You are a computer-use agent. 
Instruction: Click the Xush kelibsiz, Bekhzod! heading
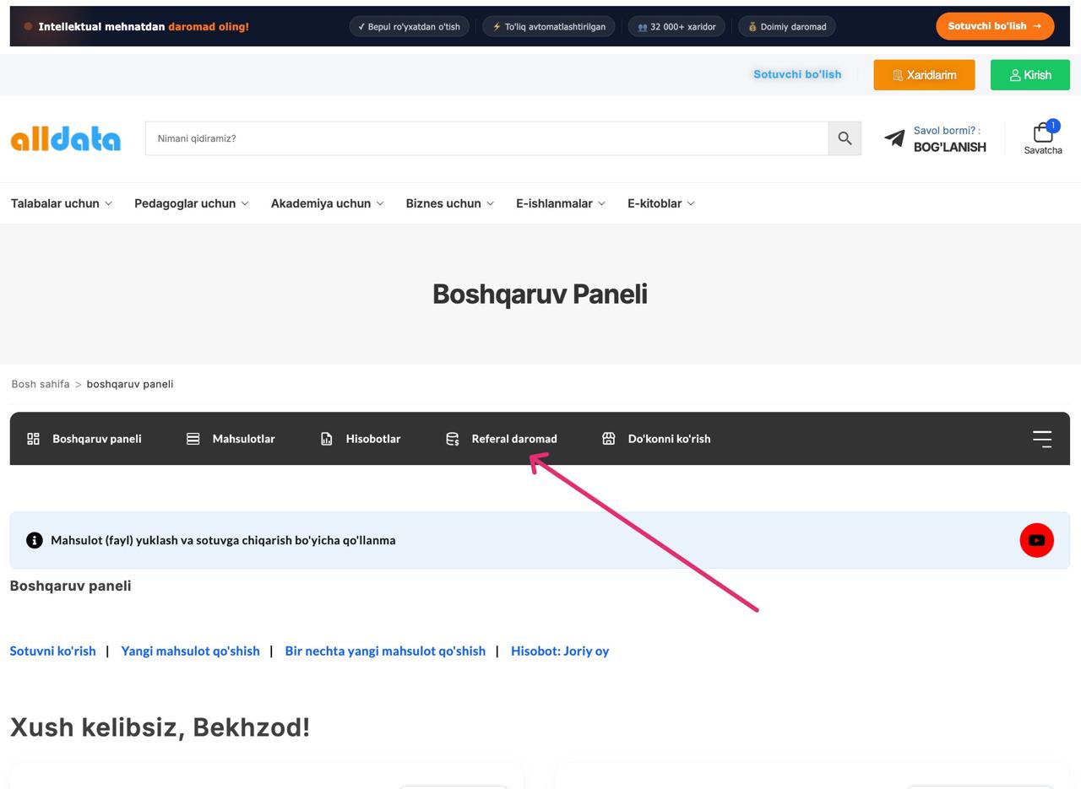pyautogui.click(x=160, y=727)
